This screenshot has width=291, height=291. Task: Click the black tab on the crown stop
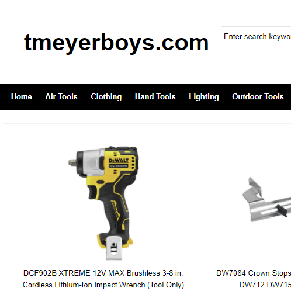pyautogui.click(x=282, y=210)
